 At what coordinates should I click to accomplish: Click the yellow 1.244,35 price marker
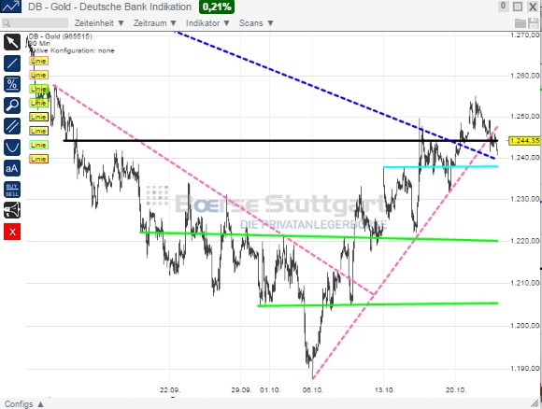point(524,141)
